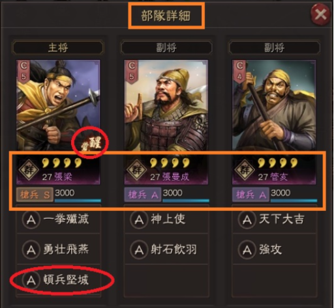This screenshot has height=308, width=334.
Task: Open 張梁 general portrait card
Action: pos(58,122)
